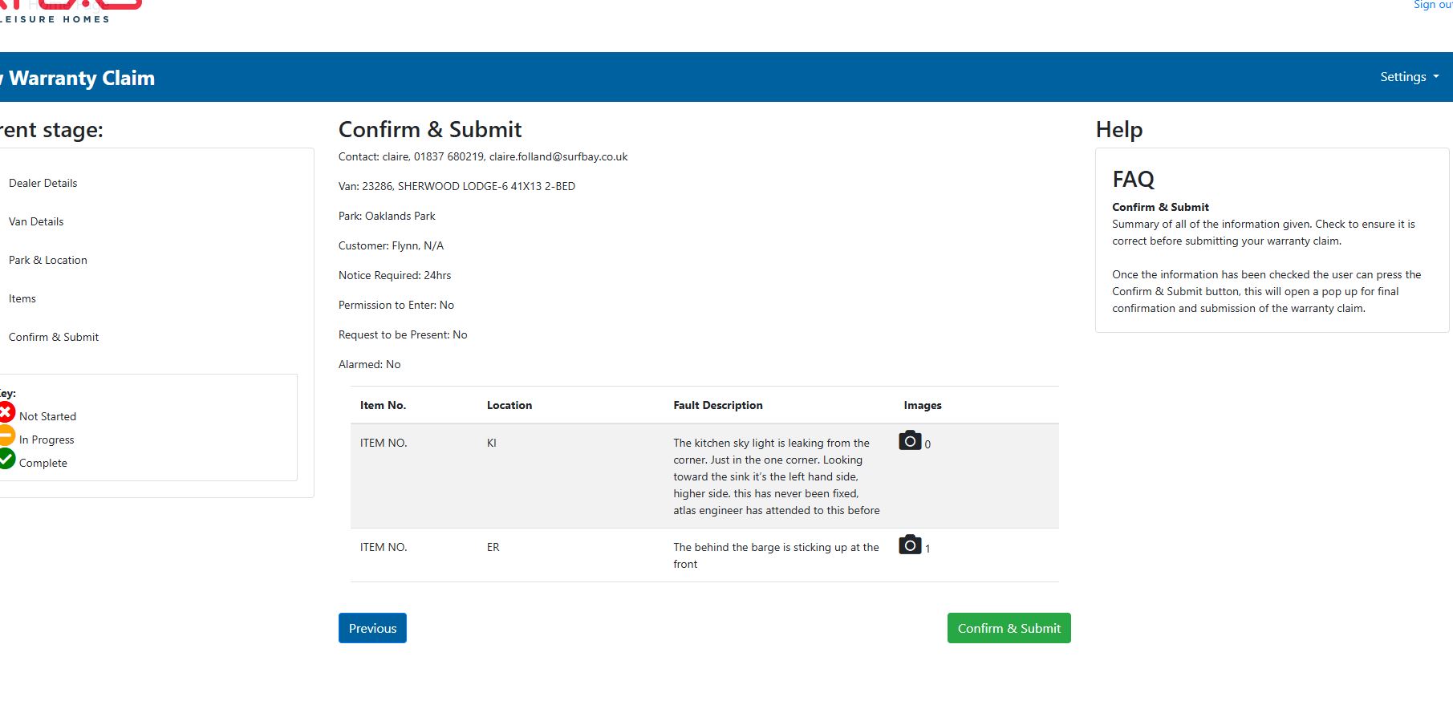Click camera icon for kitchen skylight item
This screenshot has height=709, width=1453.
[x=910, y=441]
